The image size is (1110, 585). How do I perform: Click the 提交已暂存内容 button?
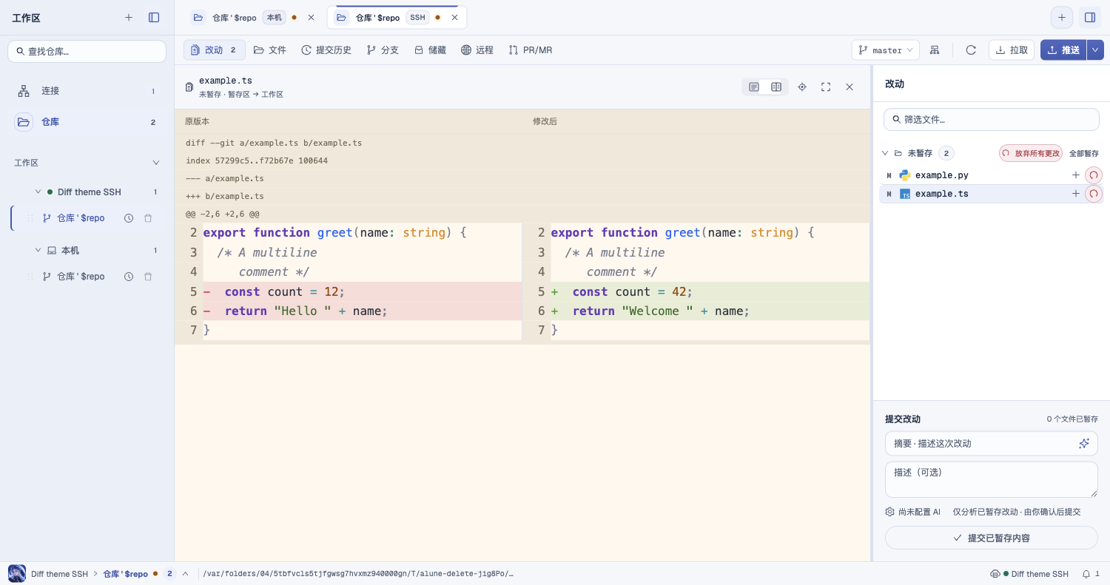tap(992, 538)
